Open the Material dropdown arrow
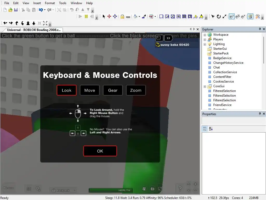 coord(155,16)
